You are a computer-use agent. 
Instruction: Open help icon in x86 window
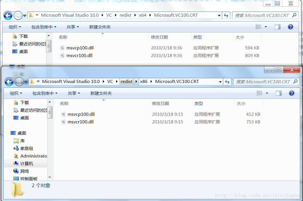tap(291, 93)
